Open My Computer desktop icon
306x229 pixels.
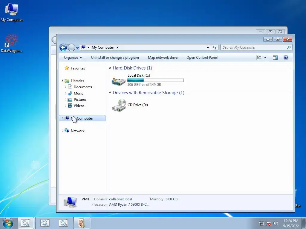click(x=12, y=12)
